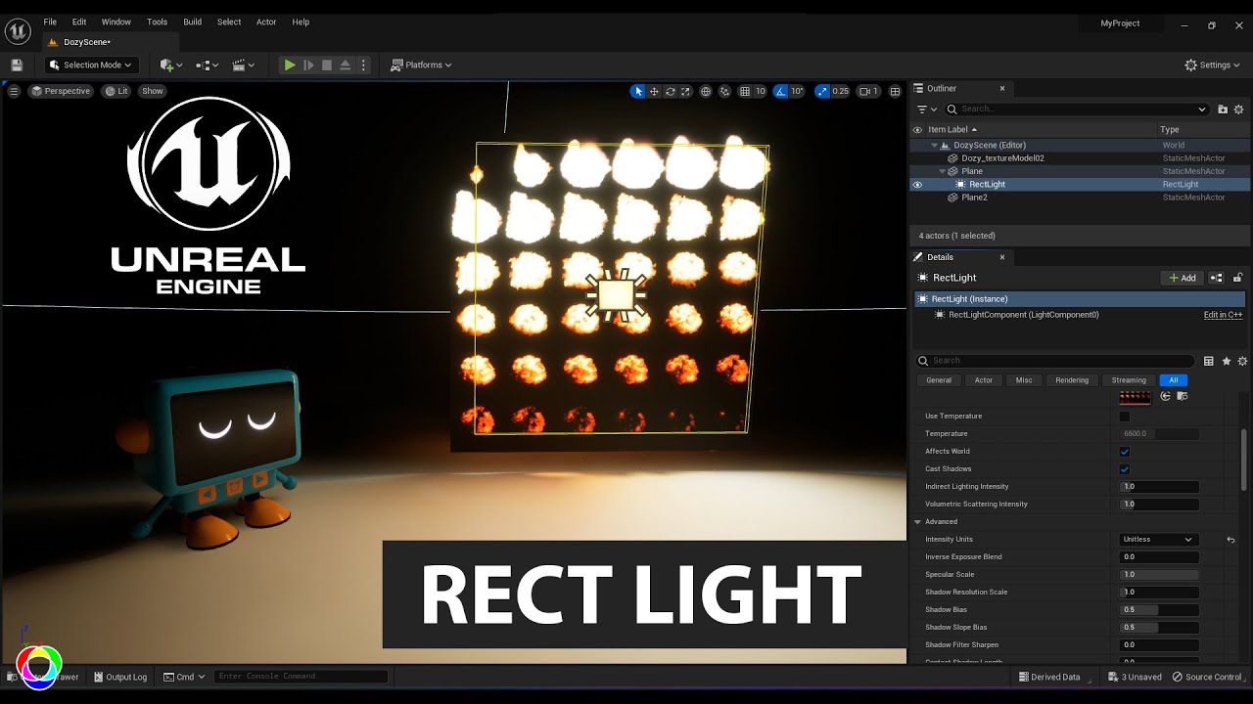
Task: Click the Add component button
Action: (x=1183, y=278)
